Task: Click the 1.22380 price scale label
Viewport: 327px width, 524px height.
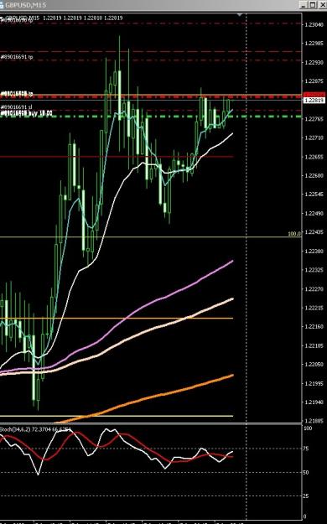Action: [x=314, y=251]
